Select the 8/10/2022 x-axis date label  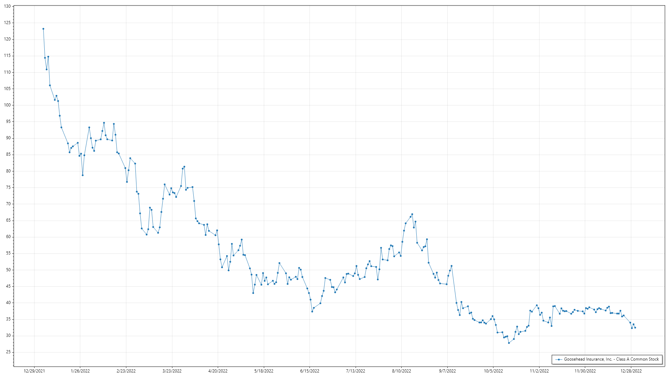tap(401, 371)
